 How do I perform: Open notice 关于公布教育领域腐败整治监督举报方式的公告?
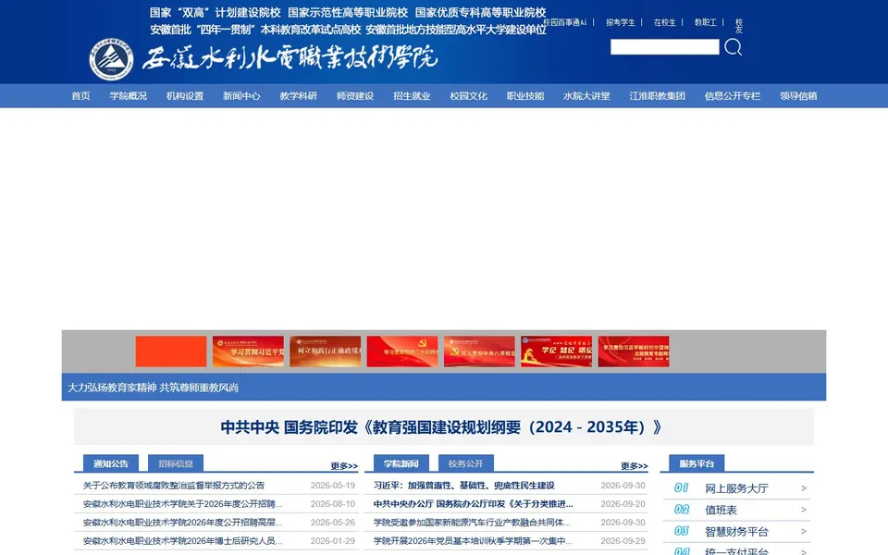174,486
